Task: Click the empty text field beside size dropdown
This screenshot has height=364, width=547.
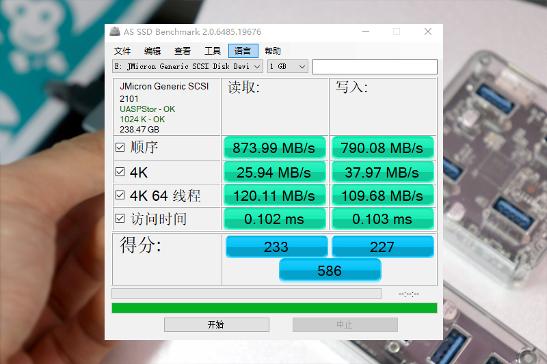Action: pyautogui.click(x=375, y=67)
